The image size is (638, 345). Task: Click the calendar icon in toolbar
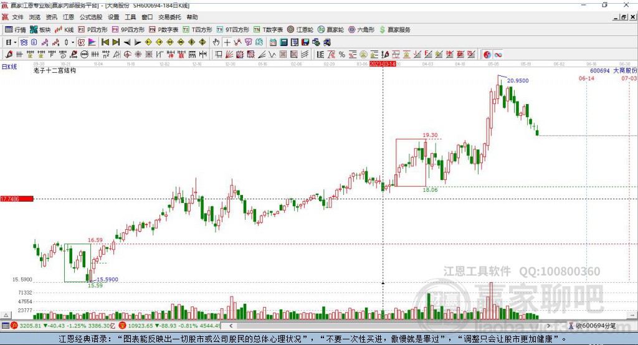coord(273,42)
